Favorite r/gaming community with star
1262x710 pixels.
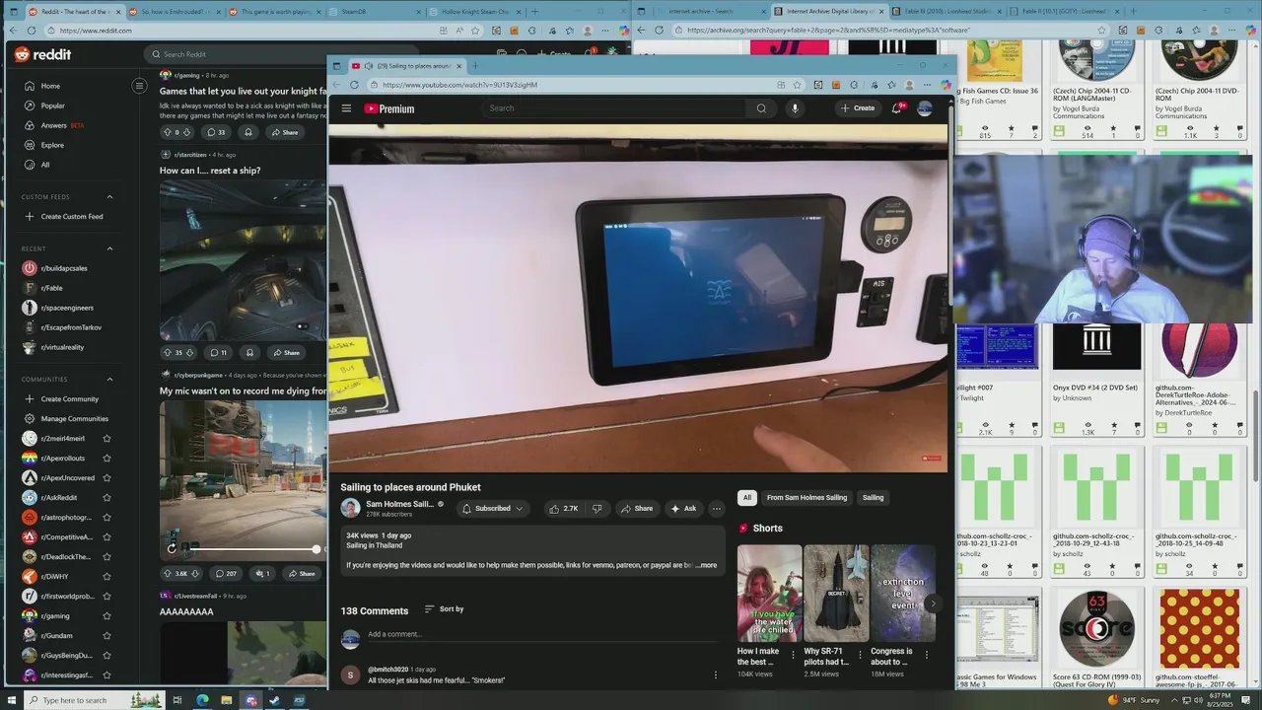[106, 616]
